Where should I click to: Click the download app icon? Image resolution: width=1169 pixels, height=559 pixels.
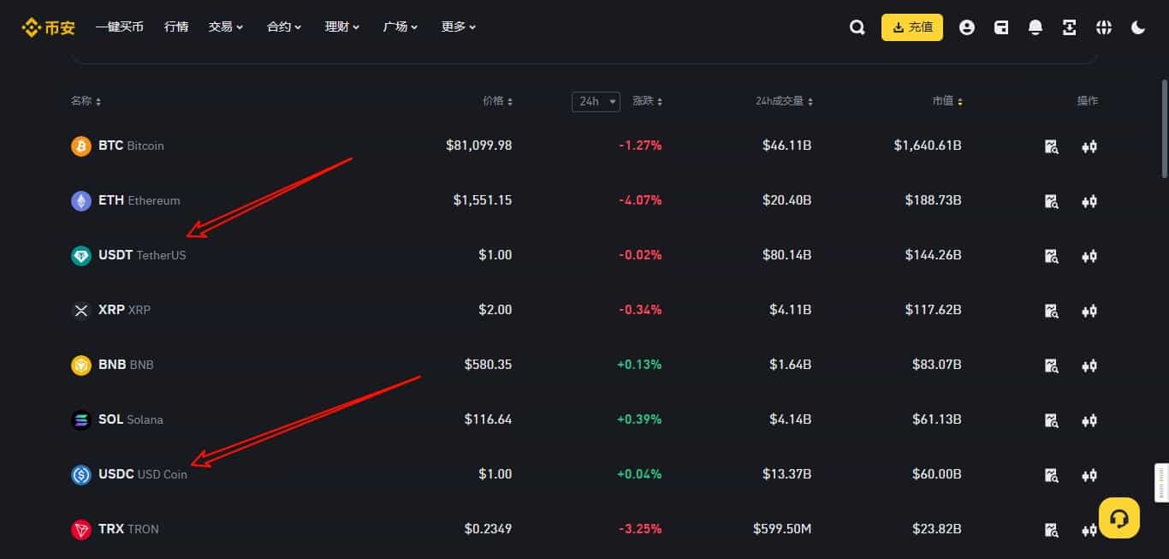tap(1069, 27)
